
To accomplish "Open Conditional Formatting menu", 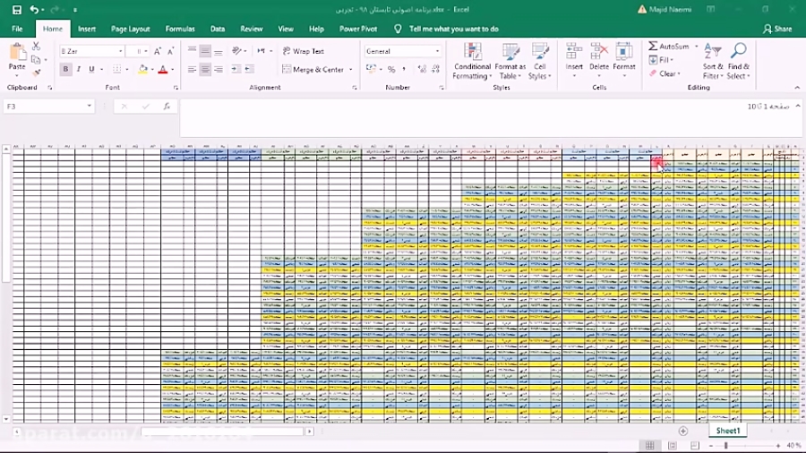I will point(472,61).
